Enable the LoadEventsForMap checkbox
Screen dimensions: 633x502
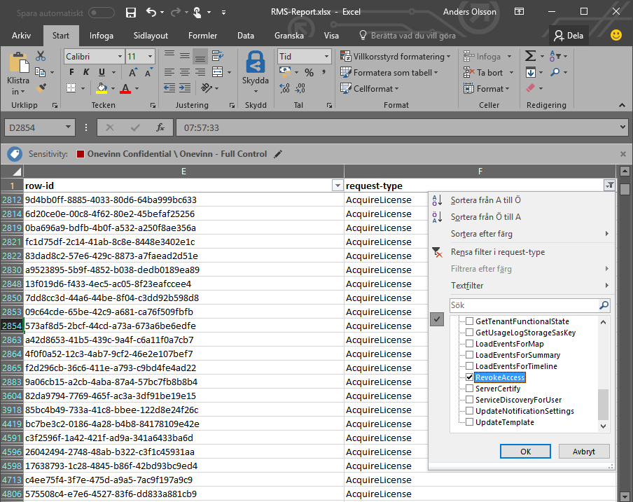470,344
